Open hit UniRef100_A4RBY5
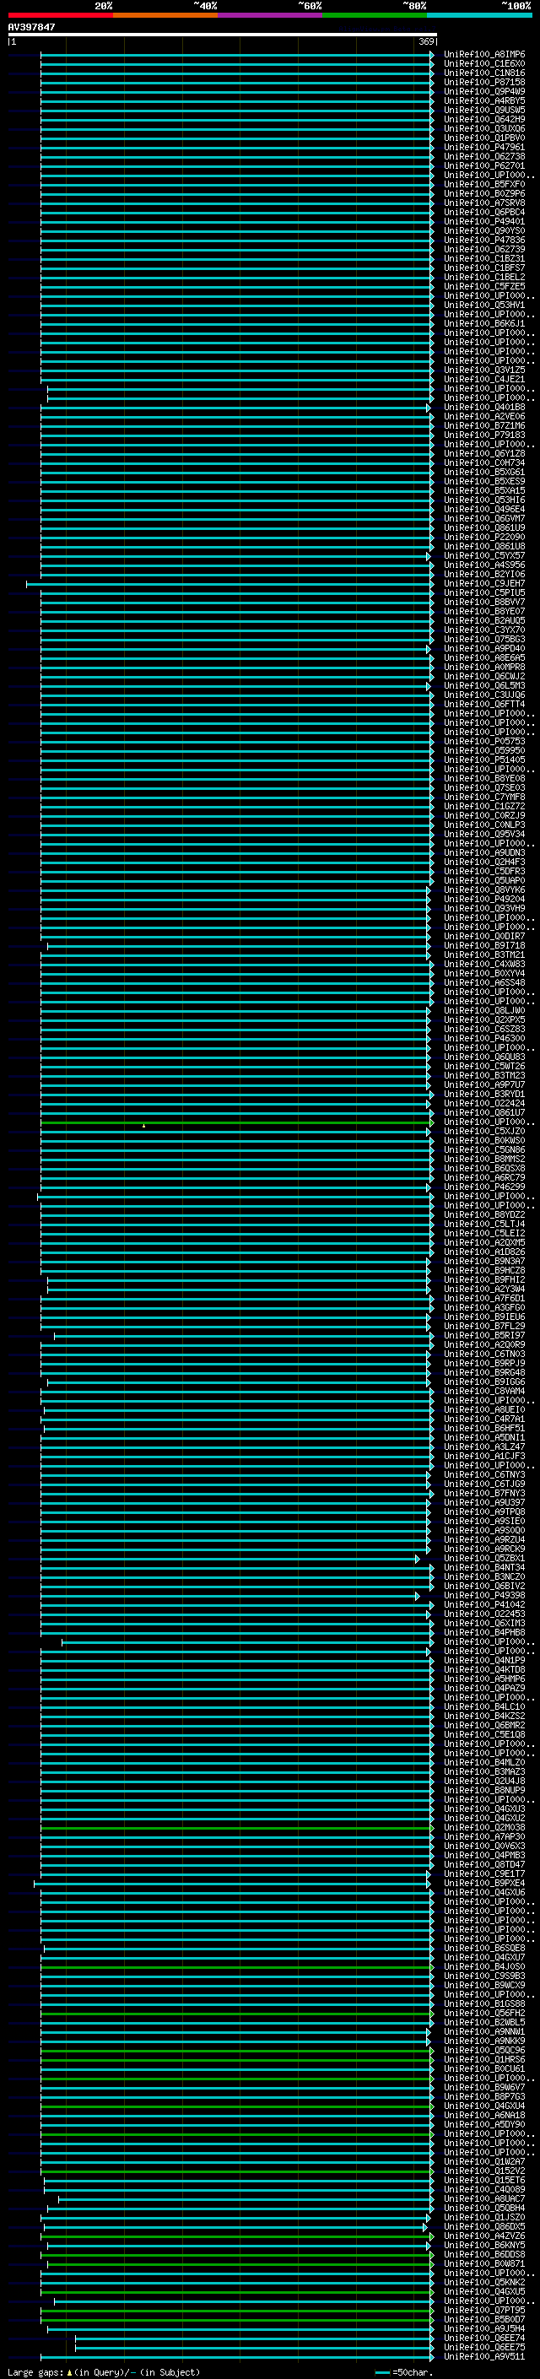Screen dimensions: 540x2379 coord(483,100)
